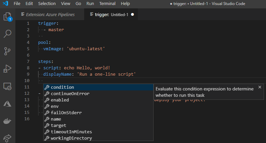Open the Terminal menu
The height and width of the screenshot is (143, 266).
click(x=107, y=3)
